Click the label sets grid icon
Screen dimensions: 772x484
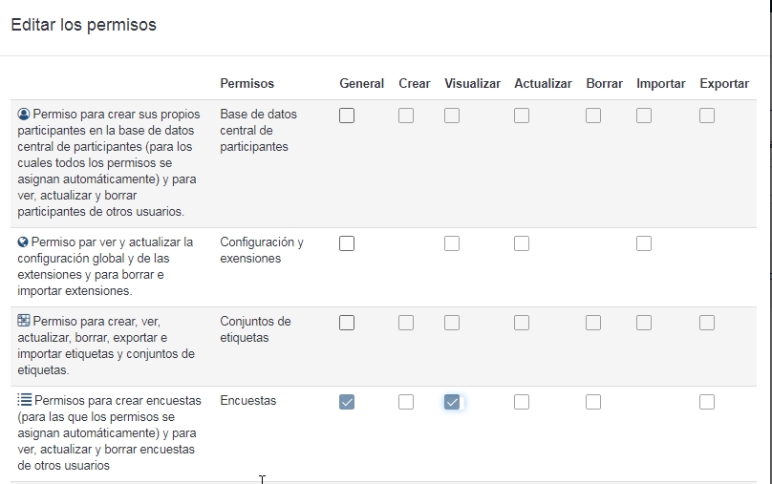tap(24, 322)
